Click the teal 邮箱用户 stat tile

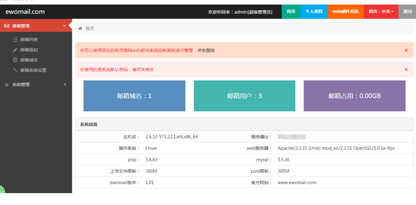point(244,96)
